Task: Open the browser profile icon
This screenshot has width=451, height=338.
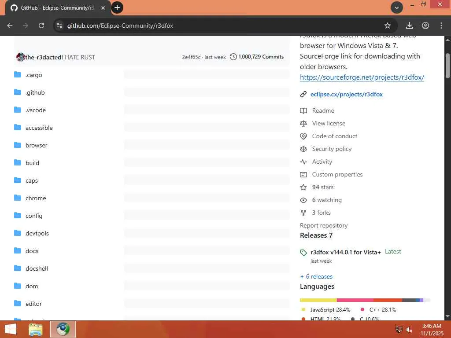Action: [425, 26]
